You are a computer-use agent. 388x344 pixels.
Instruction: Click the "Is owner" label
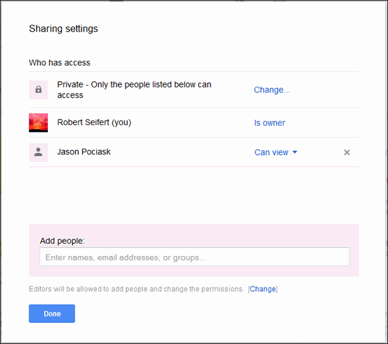pos(269,123)
